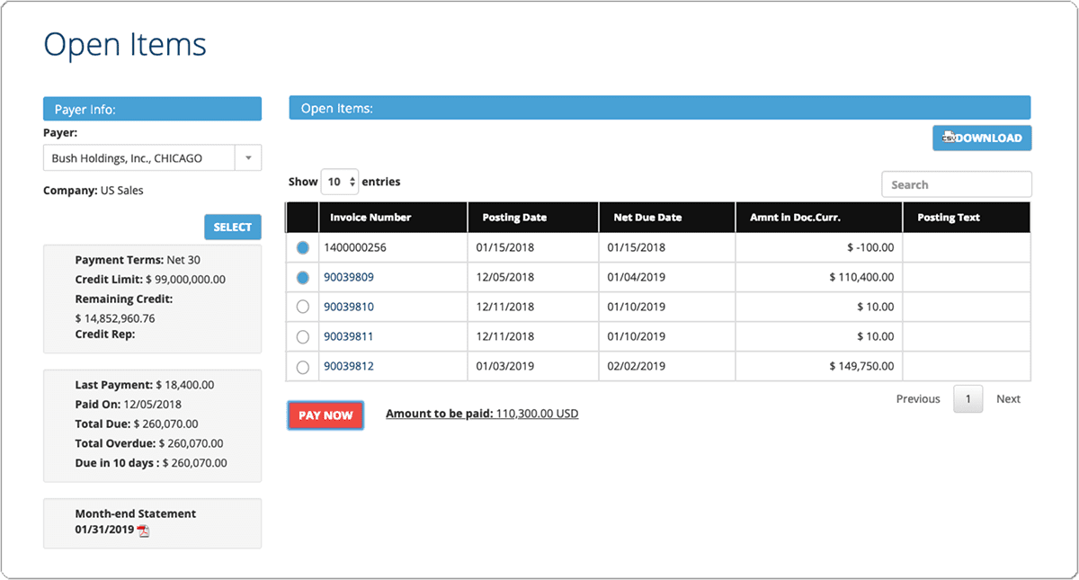Open the Payer dropdown showing Bush Holdings

[x=152, y=158]
